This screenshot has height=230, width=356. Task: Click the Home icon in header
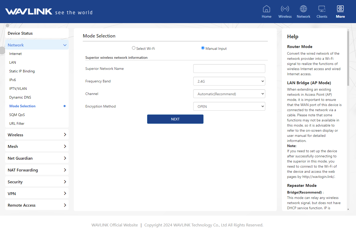266,9
